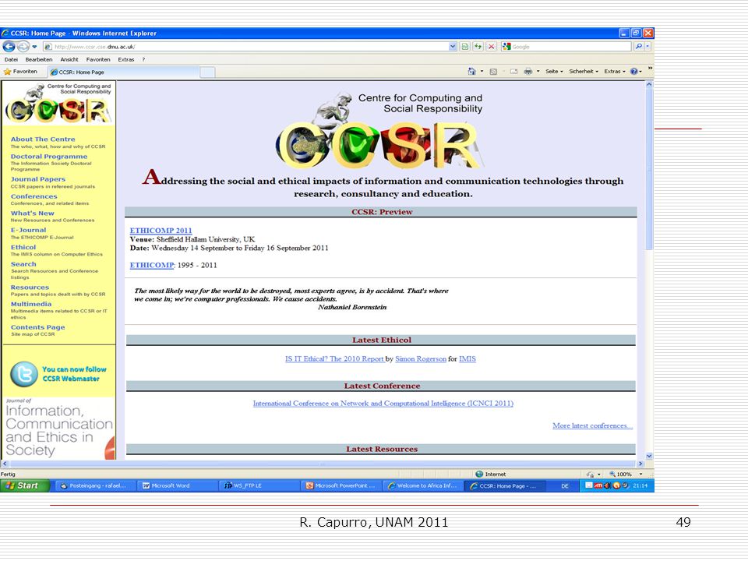This screenshot has width=748, height=561.
Task: Click More latest conferences link
Action: tap(592, 425)
